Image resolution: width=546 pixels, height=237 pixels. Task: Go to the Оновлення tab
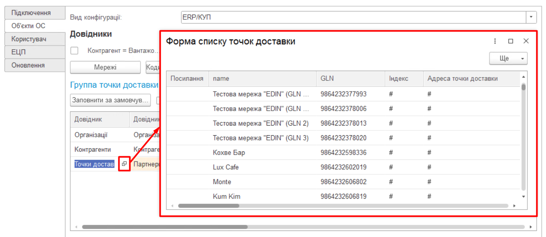point(35,65)
